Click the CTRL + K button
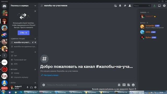This screenshot has height=94, width=167. click(23, 33)
